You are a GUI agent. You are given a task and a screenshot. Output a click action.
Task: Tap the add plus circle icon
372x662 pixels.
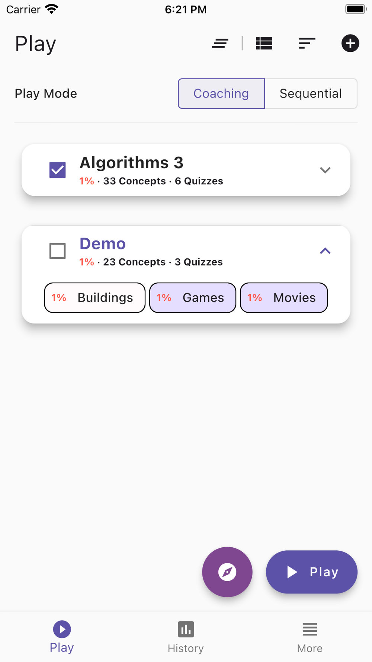(350, 44)
